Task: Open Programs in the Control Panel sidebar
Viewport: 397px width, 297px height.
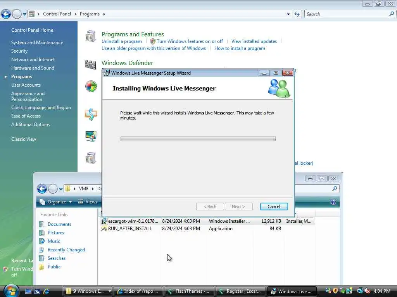Action: click(x=22, y=77)
